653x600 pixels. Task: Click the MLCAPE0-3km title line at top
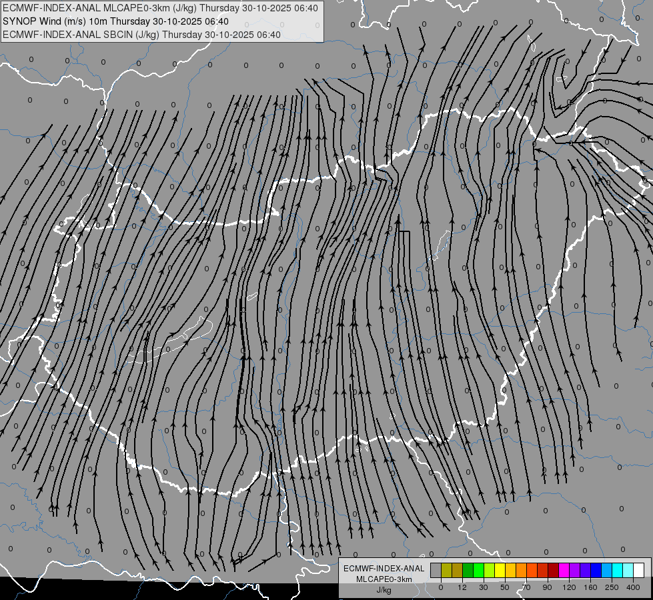pyautogui.click(x=160, y=8)
